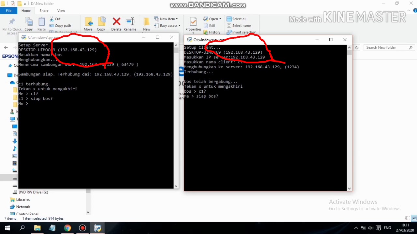Click the client console 'Me > siap bos?' line
This screenshot has width=417, height=234.
pos(201,96)
